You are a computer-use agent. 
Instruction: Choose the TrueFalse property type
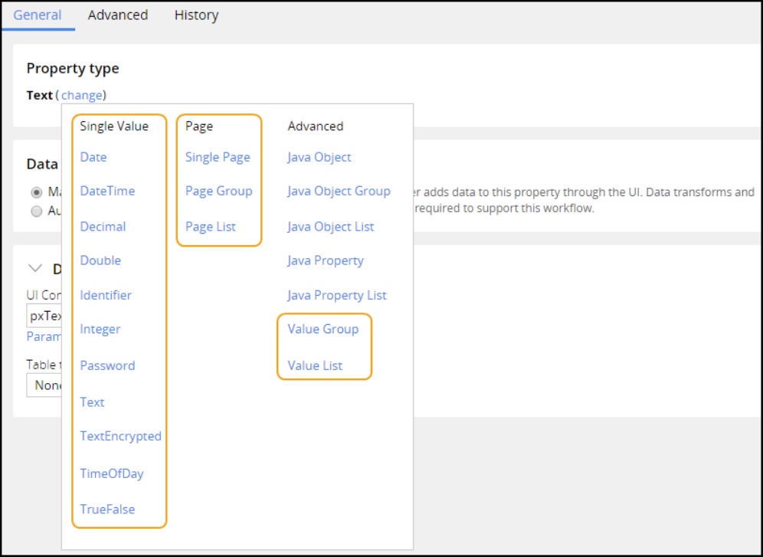click(107, 509)
